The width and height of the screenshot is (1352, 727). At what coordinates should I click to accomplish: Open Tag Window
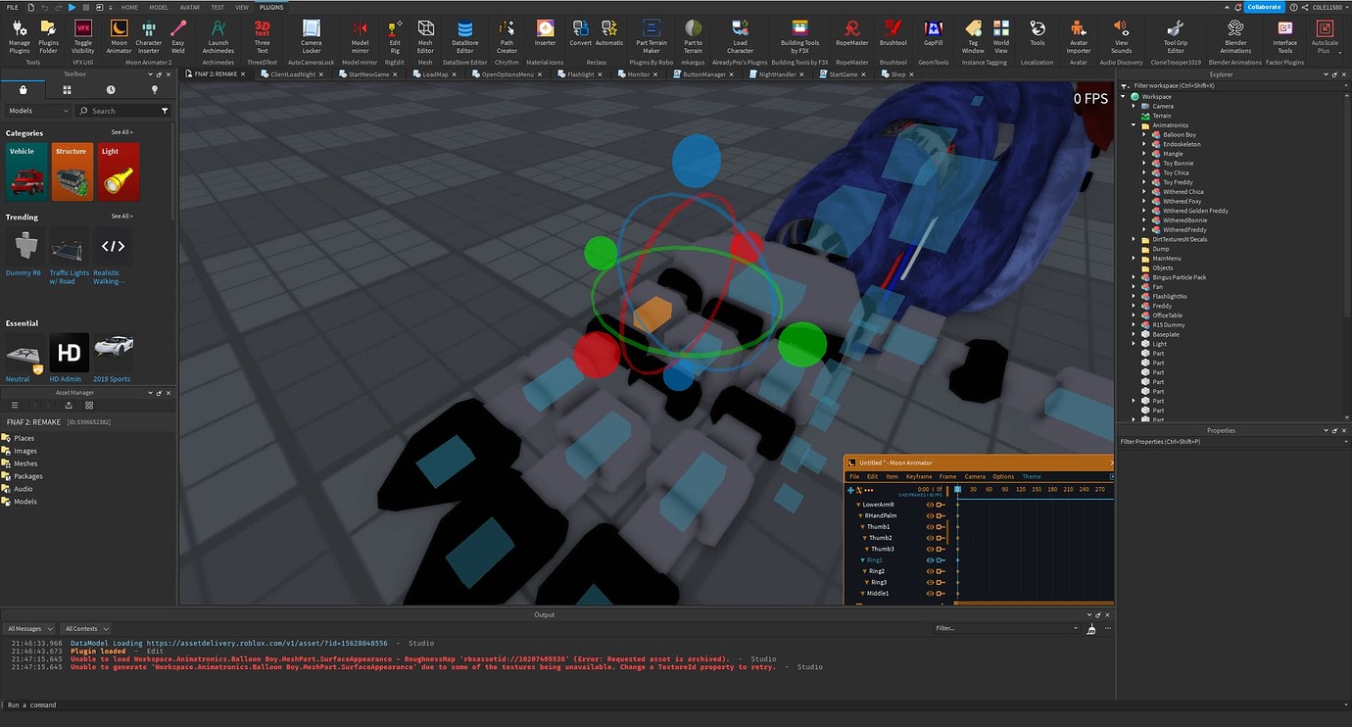973,35
